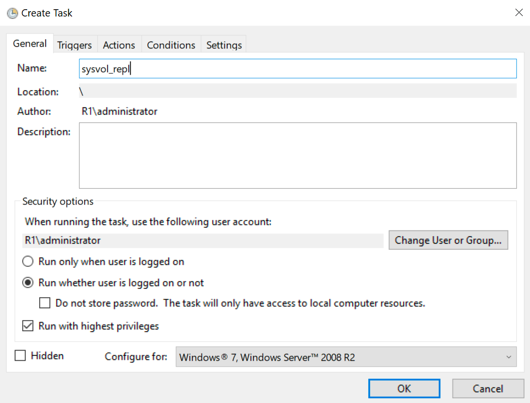Screen dimensions: 530x403
Task: Choose Run whether user is logged on or not
Action: (29, 283)
